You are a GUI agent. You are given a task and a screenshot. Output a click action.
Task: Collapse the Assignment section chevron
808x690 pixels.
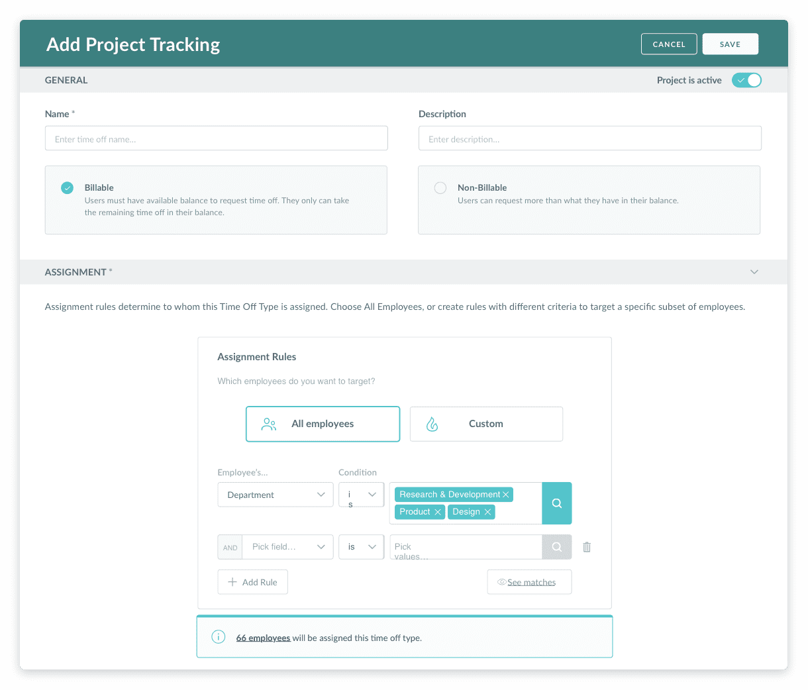point(754,271)
